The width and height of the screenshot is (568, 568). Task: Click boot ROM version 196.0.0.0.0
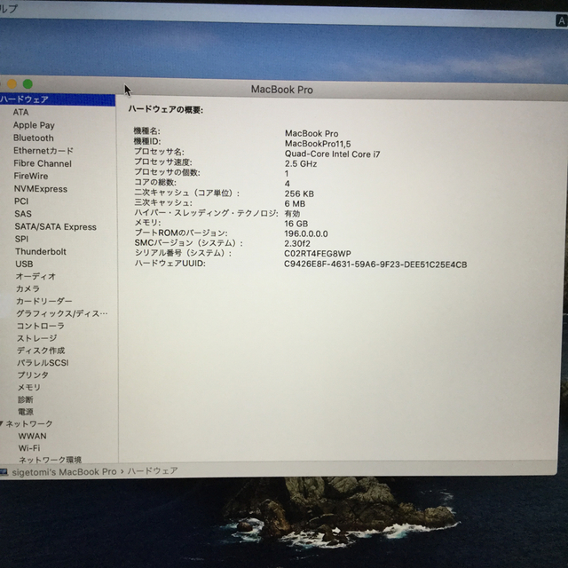[x=306, y=233]
